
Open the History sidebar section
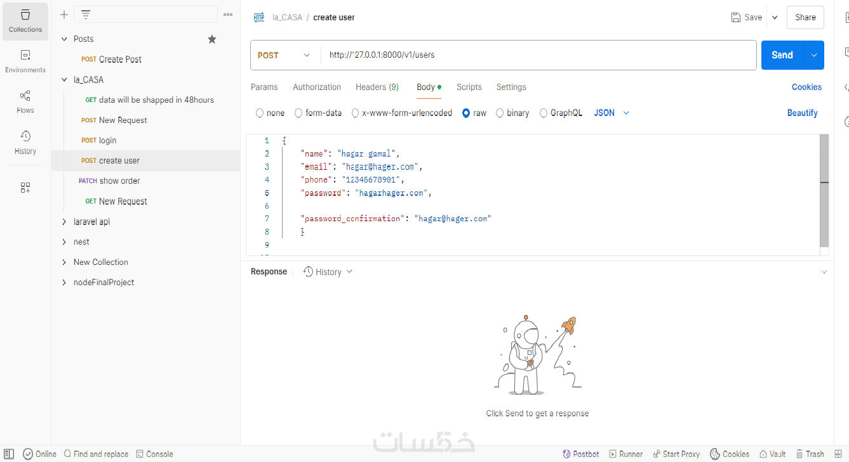tap(25, 143)
